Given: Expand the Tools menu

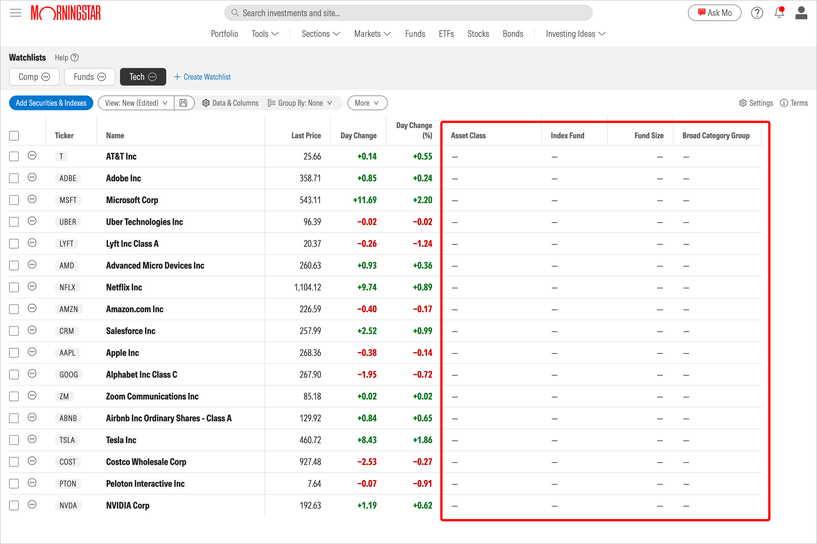Looking at the screenshot, I should click(x=265, y=34).
